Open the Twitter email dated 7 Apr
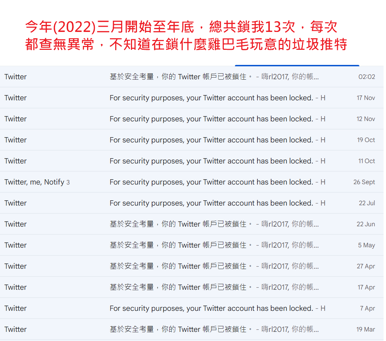The image size is (386, 341). point(192,308)
